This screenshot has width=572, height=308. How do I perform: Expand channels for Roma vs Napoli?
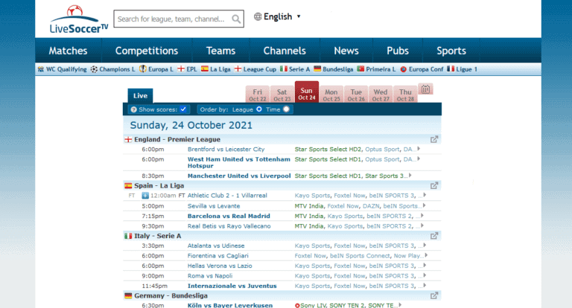[x=425, y=275]
